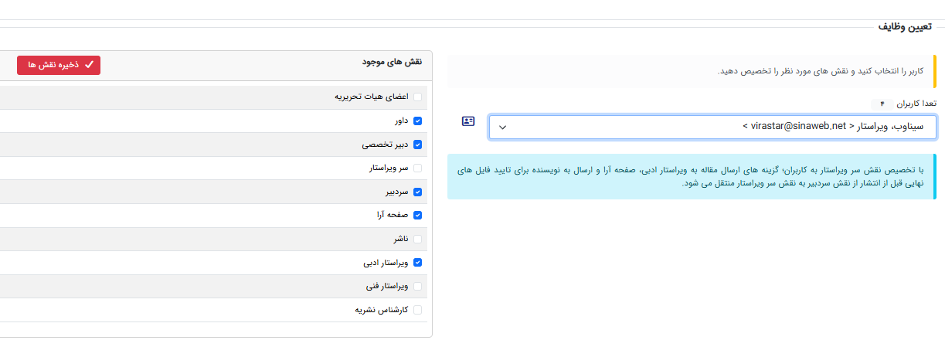Enable the ویراستار فنی checkbox
945x347 pixels.
418,286
